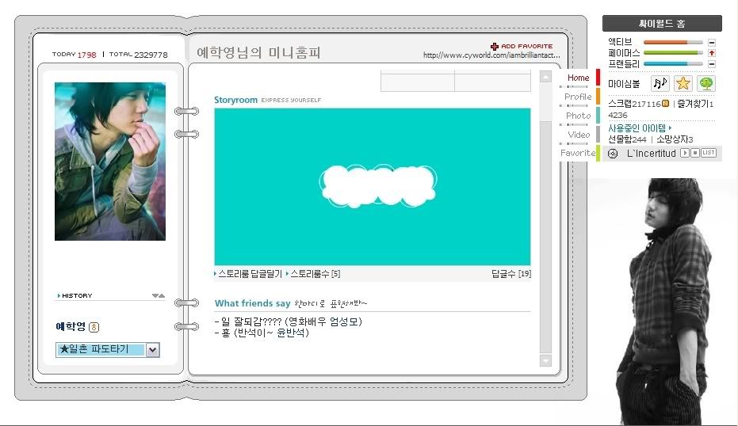Viewport: 738px width, 426px height.
Task: Click the orange N badge after 스크랩
Action: point(666,104)
